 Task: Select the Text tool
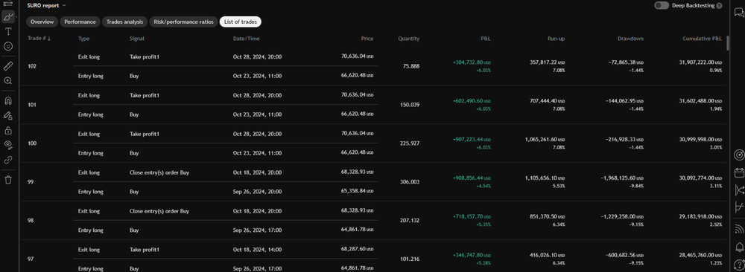click(x=7, y=32)
